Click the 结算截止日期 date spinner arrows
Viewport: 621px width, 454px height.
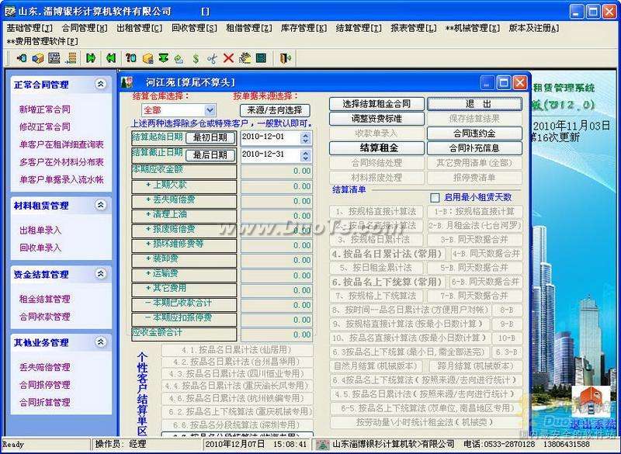point(305,154)
